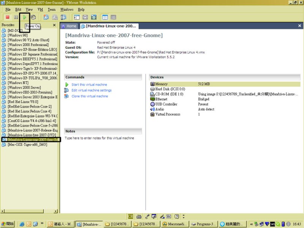Close the current VM tab with X
Screen dimensions: 304x228
[299, 25]
